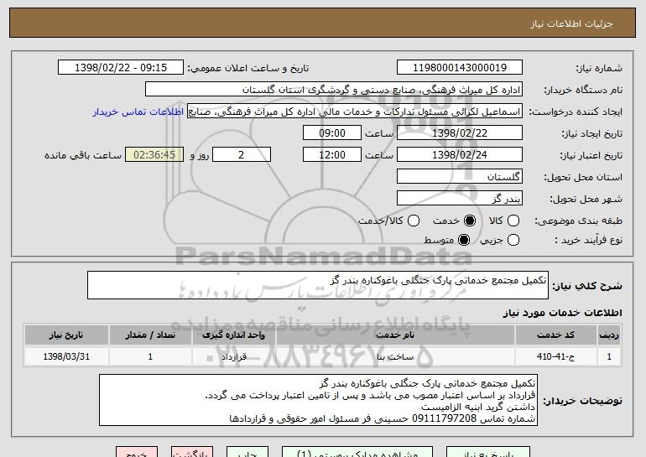Click the واحد اندازه گیری column header
Screen dimensions: 646x457
(x=233, y=335)
